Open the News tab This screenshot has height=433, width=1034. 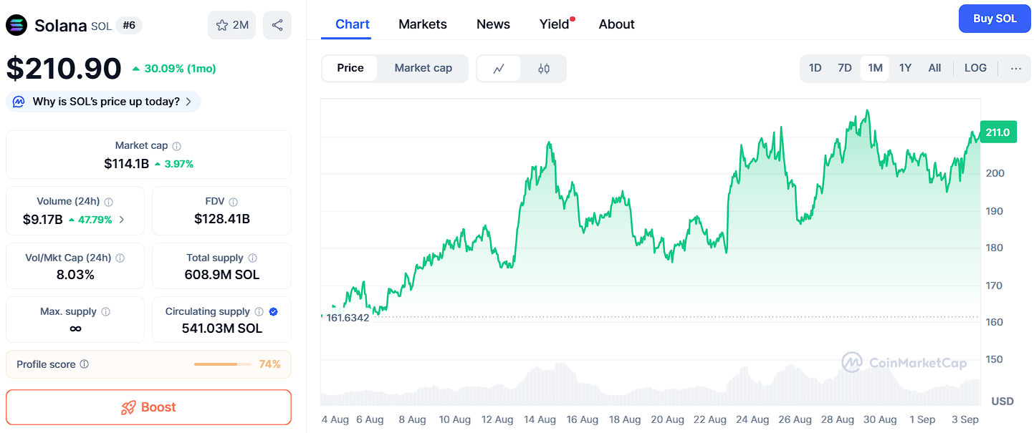493,24
